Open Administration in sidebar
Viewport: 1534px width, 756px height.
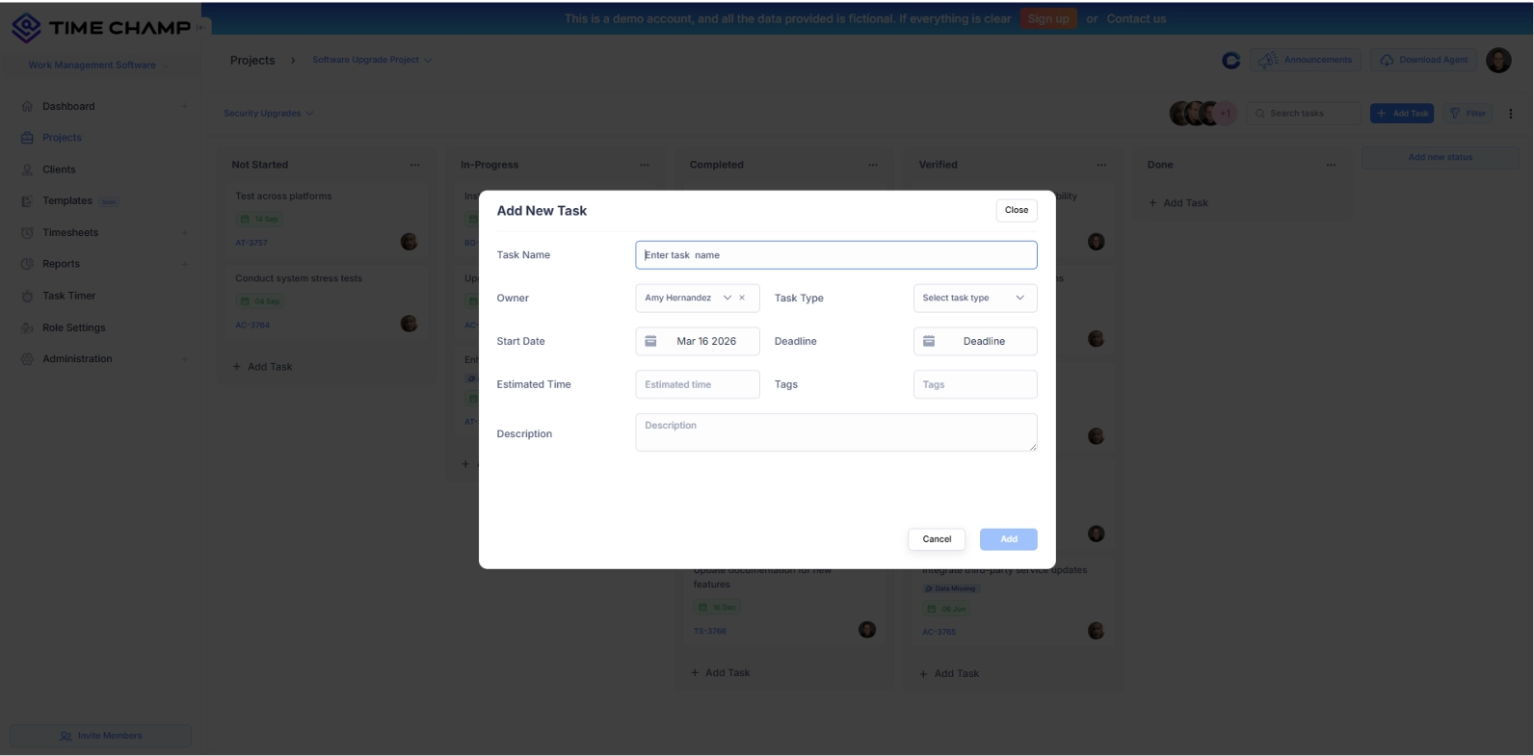[x=77, y=359]
